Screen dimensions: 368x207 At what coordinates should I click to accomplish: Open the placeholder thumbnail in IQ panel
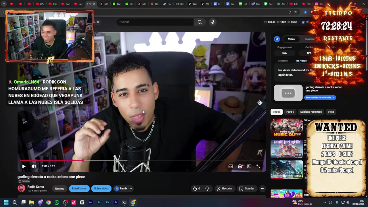coord(288,93)
